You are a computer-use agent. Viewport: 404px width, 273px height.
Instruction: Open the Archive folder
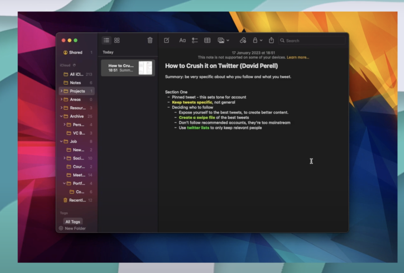[77, 116]
